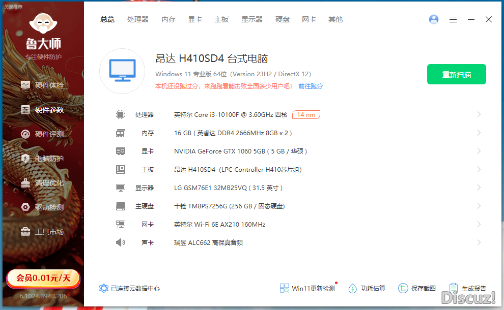
Task: Open the 其他 tab
Action: (335, 20)
